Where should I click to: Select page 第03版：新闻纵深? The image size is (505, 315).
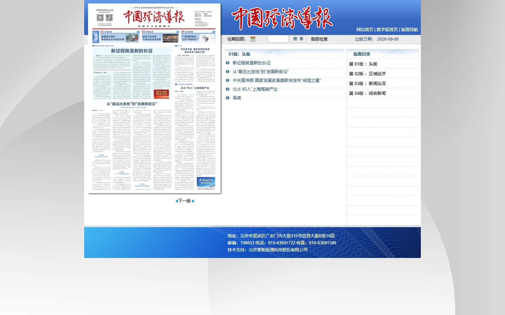coord(368,84)
